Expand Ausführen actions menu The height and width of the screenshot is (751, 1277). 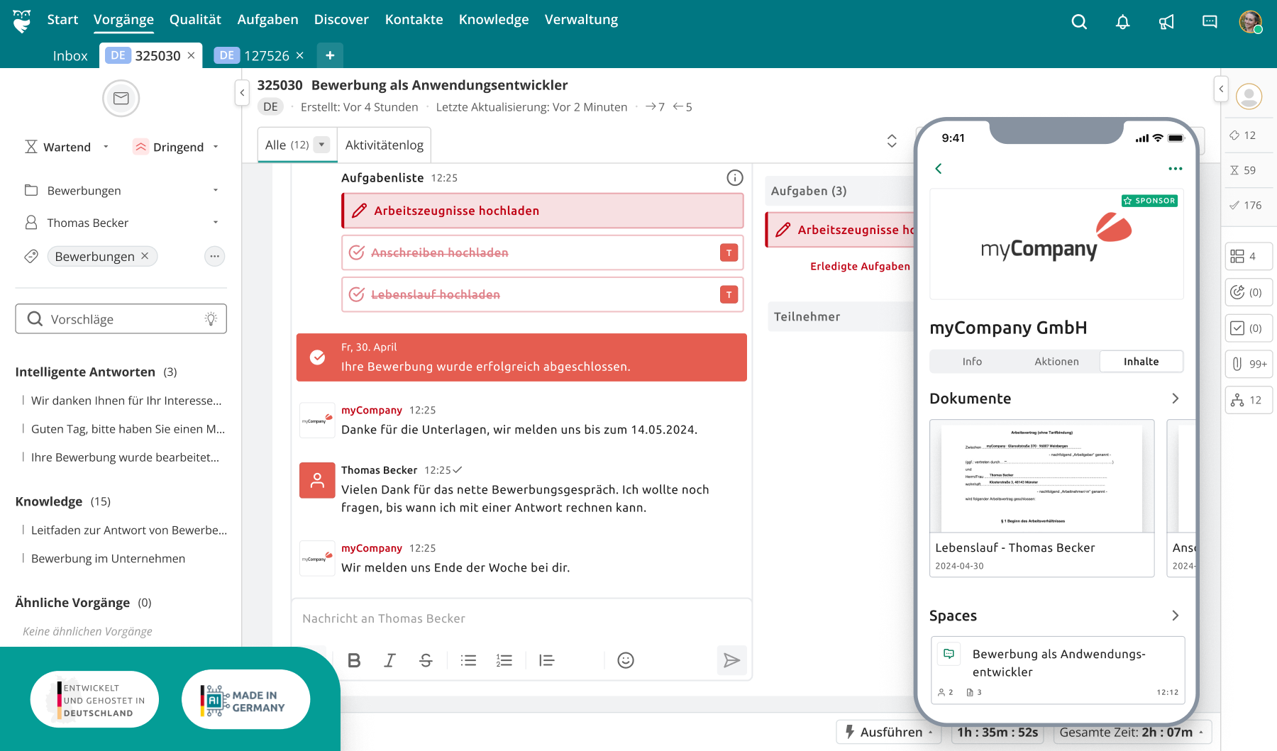889,732
